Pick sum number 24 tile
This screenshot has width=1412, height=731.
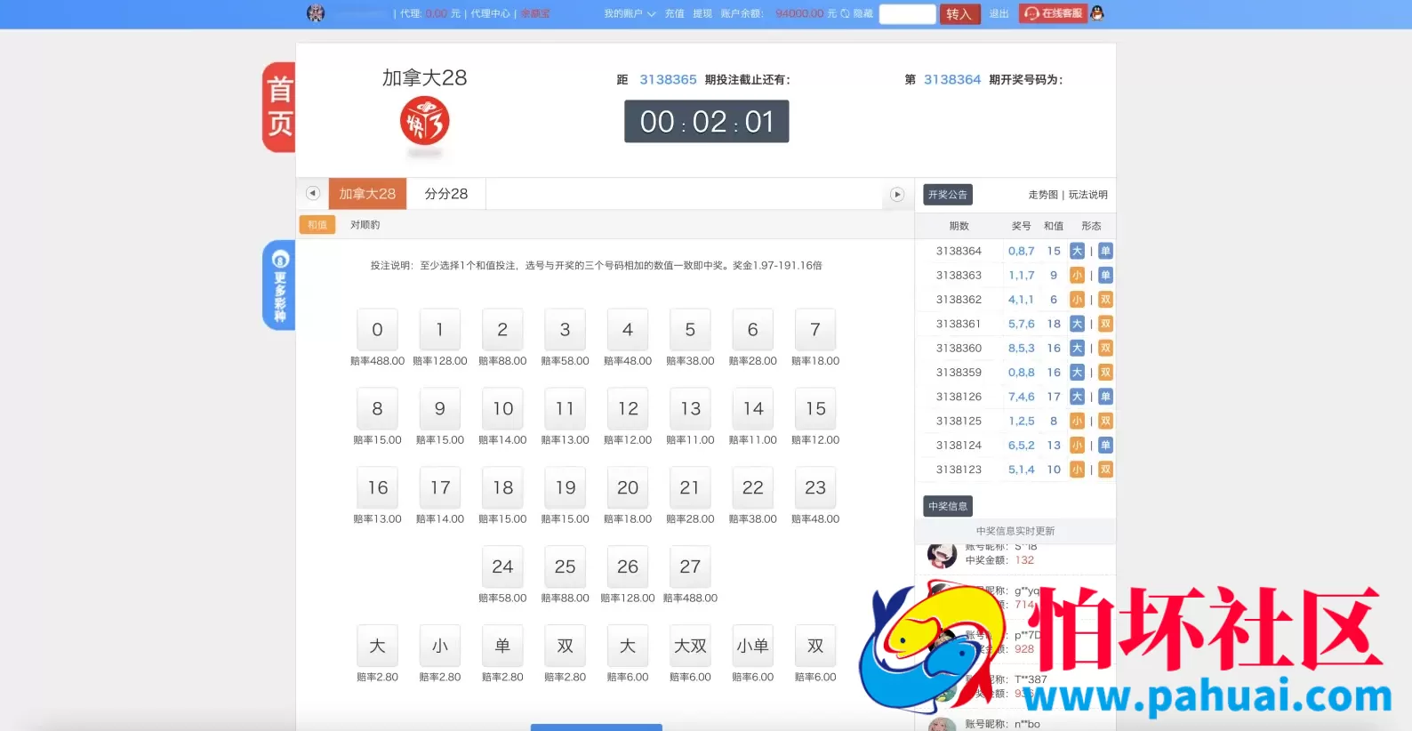coord(502,567)
